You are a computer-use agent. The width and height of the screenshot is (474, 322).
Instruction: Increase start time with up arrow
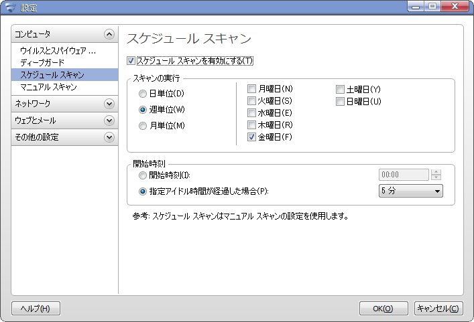point(436,172)
